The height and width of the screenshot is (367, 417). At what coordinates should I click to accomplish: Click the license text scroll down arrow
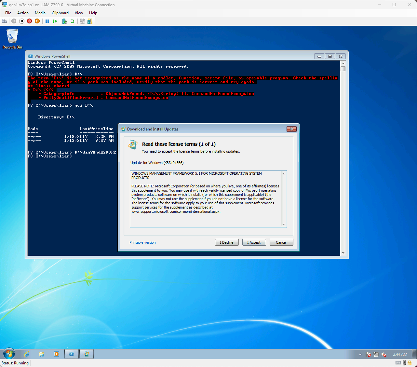click(x=284, y=224)
